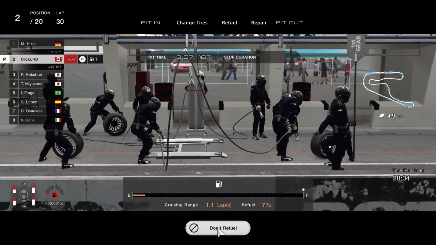Click the lap number 30
The width and height of the screenshot is (436, 245).
click(x=60, y=22)
